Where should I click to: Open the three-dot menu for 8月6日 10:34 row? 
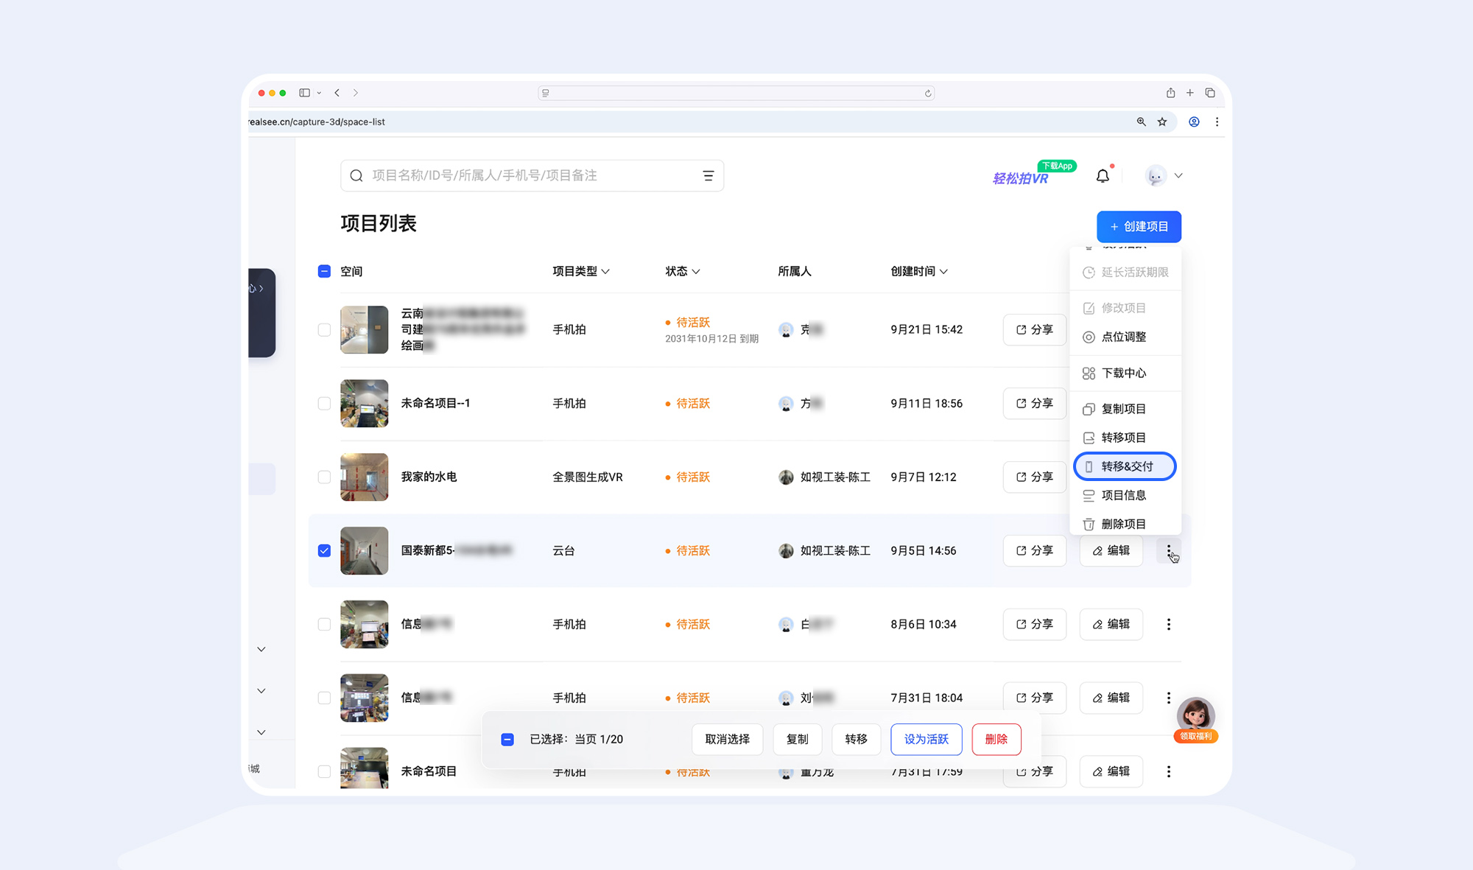1169,624
